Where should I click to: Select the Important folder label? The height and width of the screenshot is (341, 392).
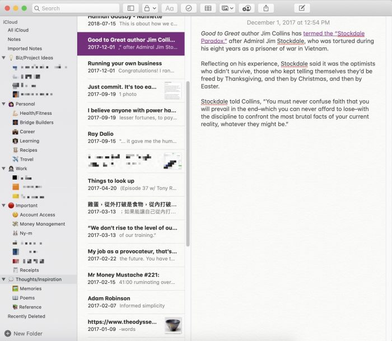click(26, 205)
